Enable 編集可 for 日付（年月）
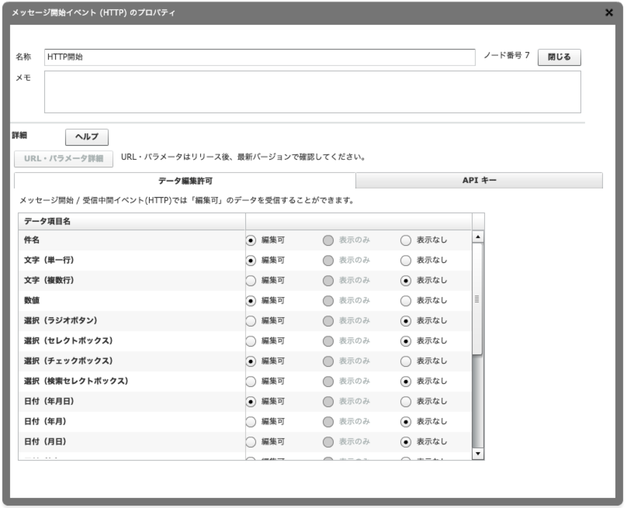 (251, 422)
